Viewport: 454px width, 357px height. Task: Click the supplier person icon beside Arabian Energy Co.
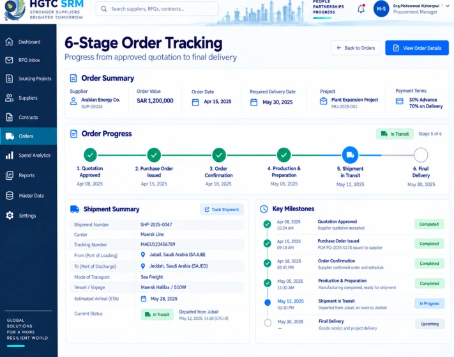coord(73,101)
